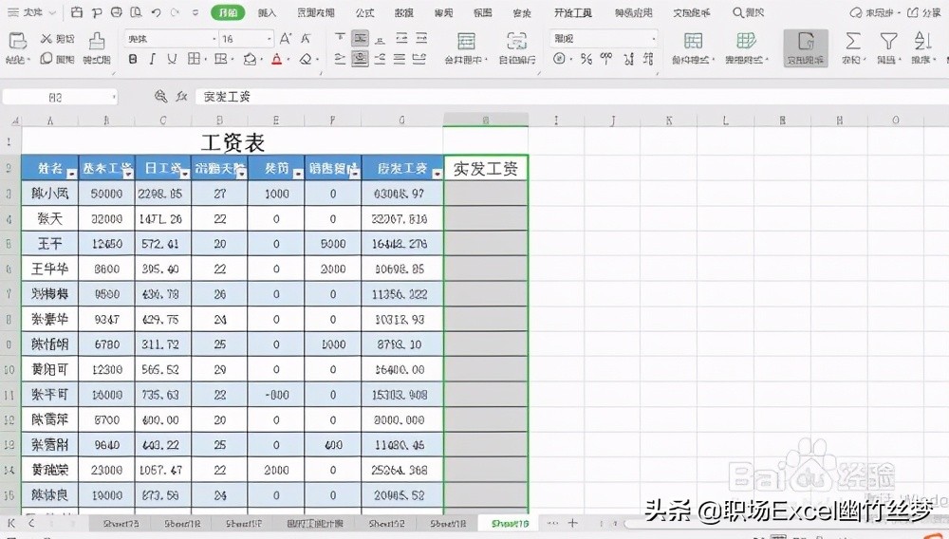
Task: Click the Undo arrow icon
Action: coord(157,12)
